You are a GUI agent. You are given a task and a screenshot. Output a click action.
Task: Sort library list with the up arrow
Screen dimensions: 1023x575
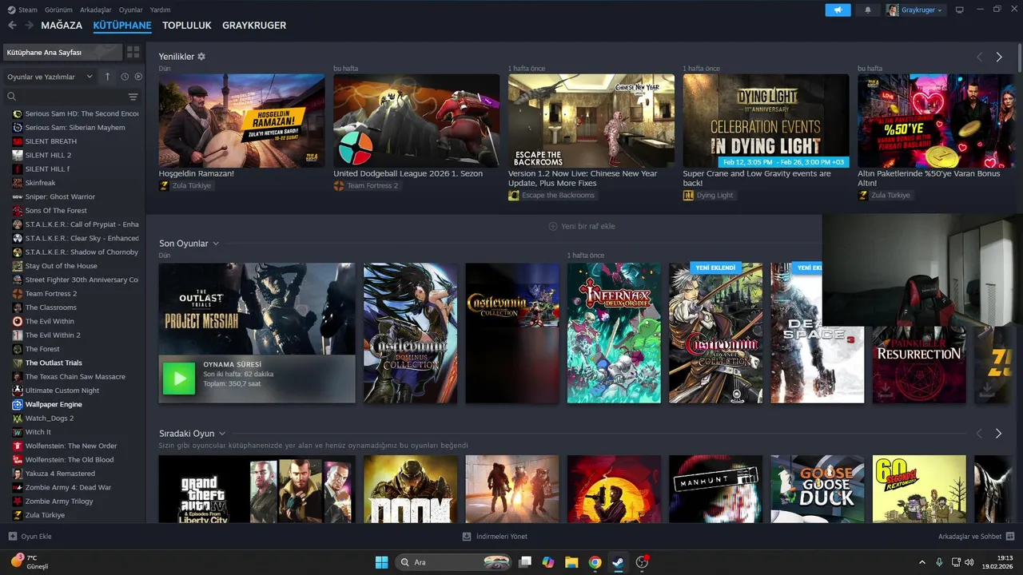108,77
